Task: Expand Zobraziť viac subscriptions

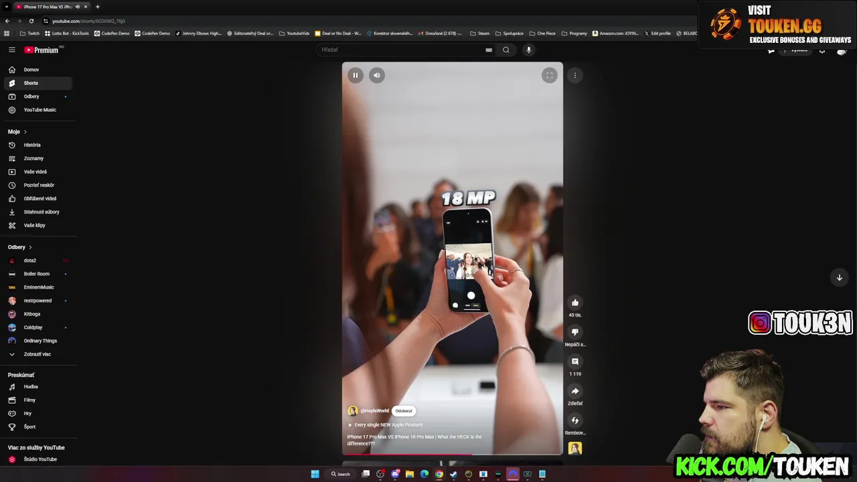Action: [x=37, y=354]
